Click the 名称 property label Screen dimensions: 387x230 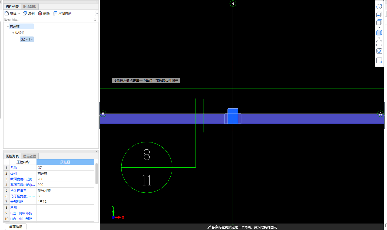pos(14,168)
